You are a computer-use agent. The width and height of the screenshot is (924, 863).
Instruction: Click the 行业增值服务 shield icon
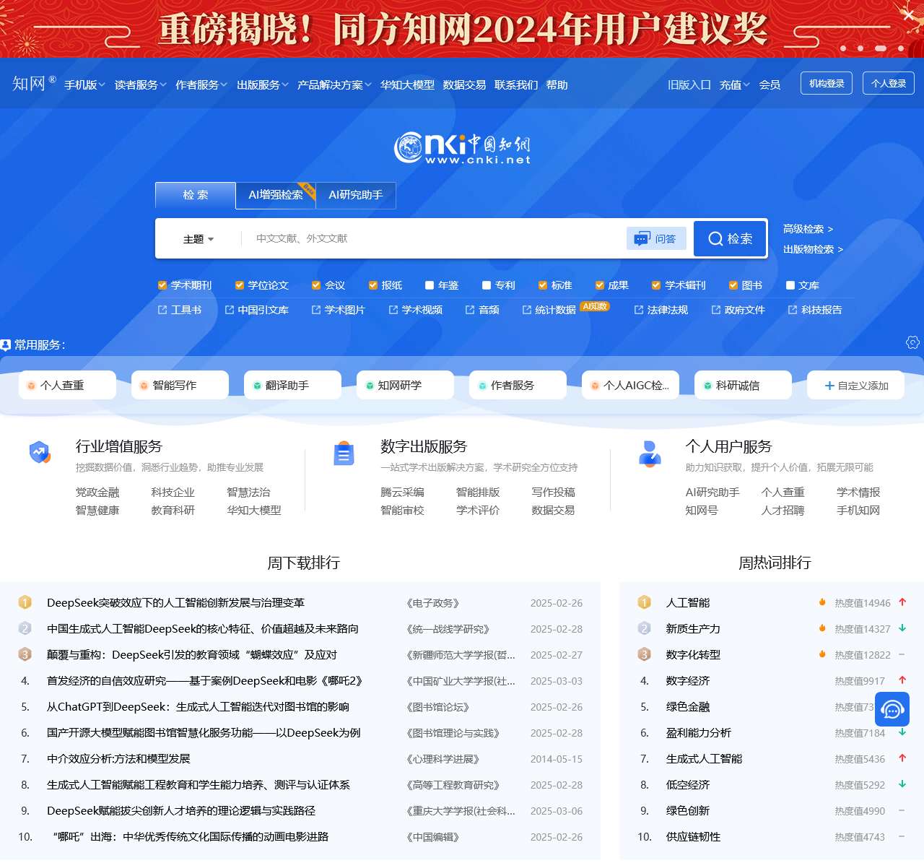click(40, 452)
